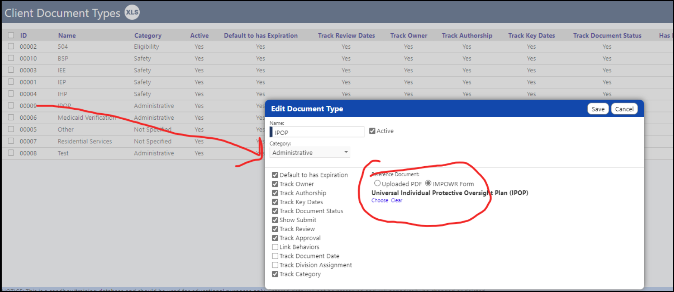Sort table by the Name column header
Viewport: 674px width, 292px height.
(x=67, y=36)
